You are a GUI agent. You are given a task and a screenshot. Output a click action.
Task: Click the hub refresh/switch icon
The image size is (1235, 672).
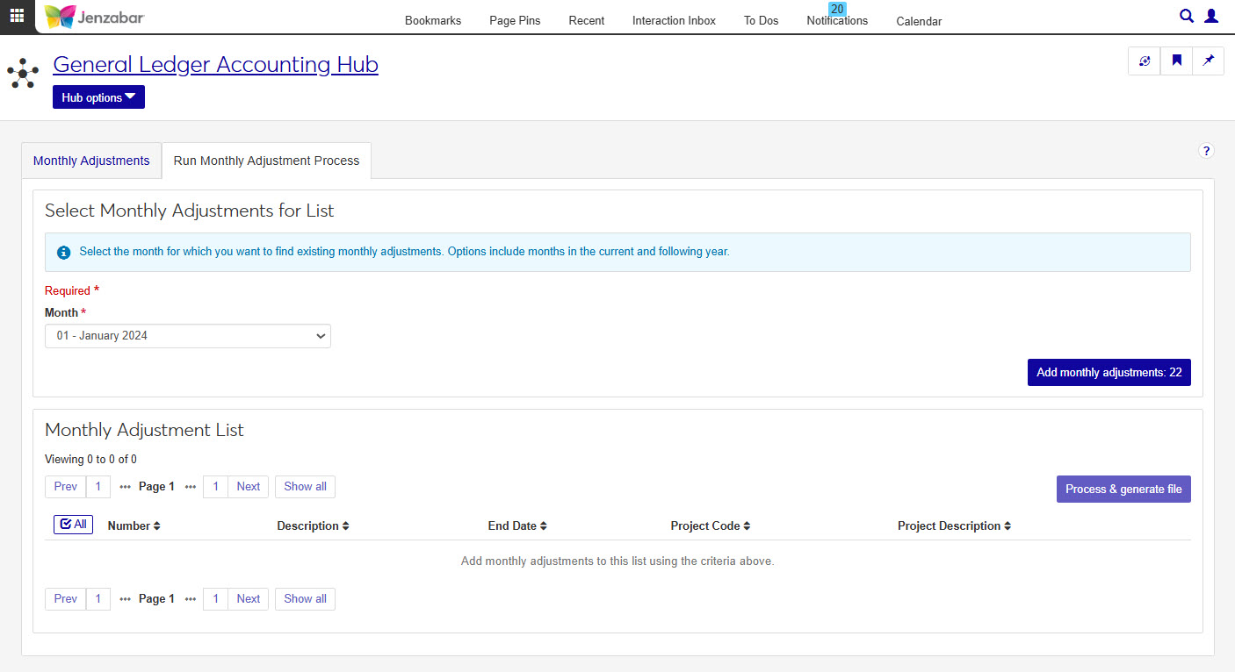[x=1144, y=61]
